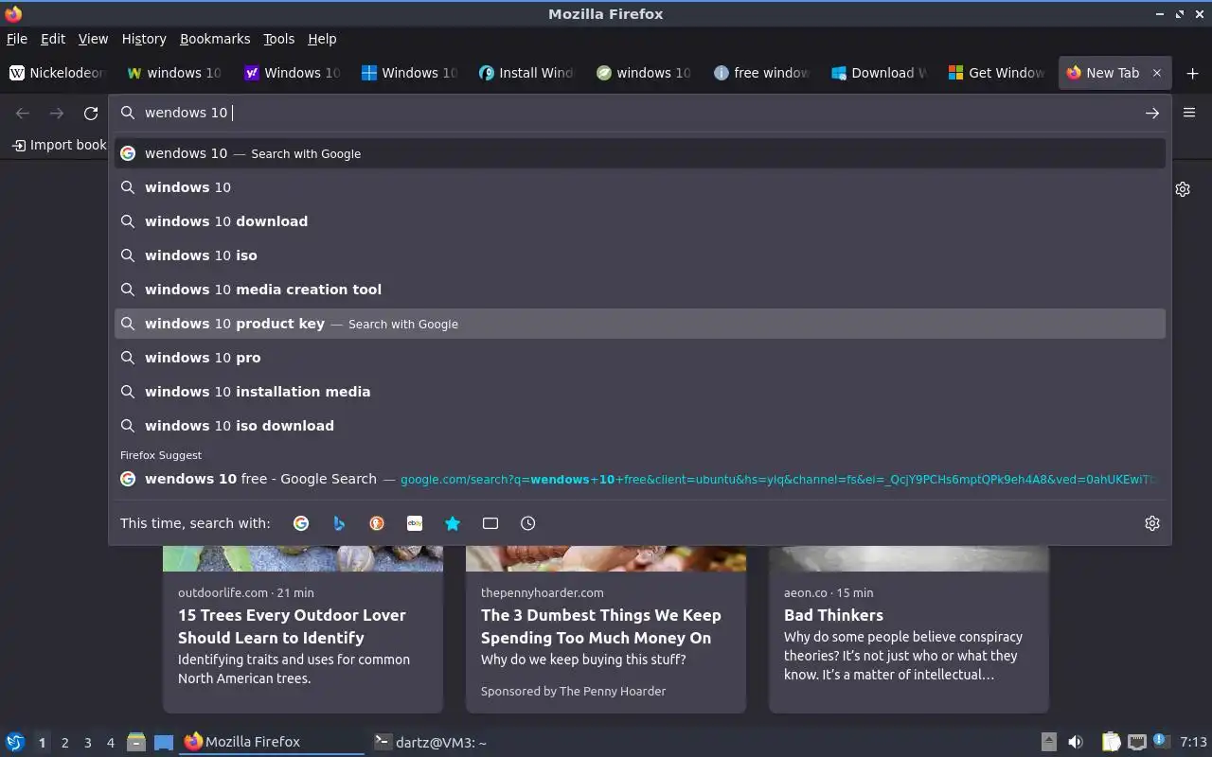Select suggestion 'windows 10 download'

click(x=640, y=221)
